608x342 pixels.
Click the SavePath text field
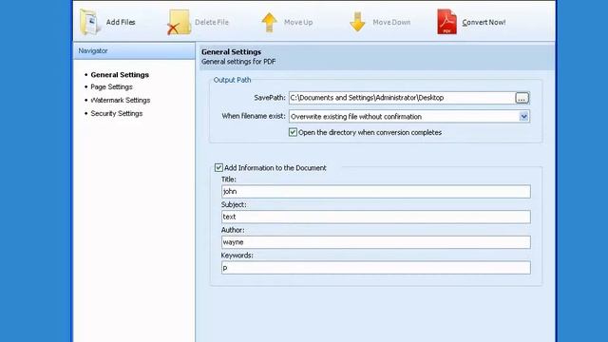pos(402,98)
